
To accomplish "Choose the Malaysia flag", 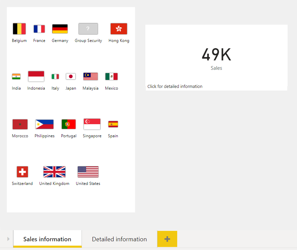I will (91, 76).
